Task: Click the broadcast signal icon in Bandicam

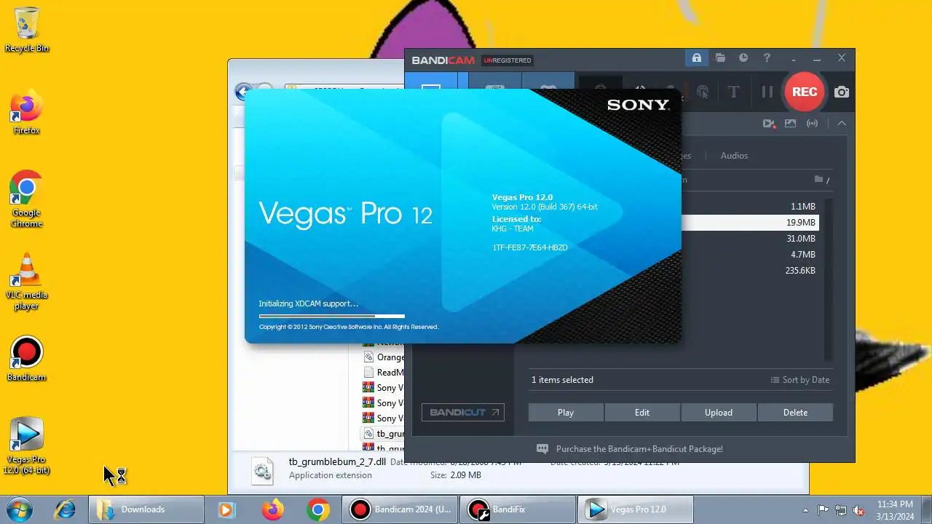Action: pos(812,124)
